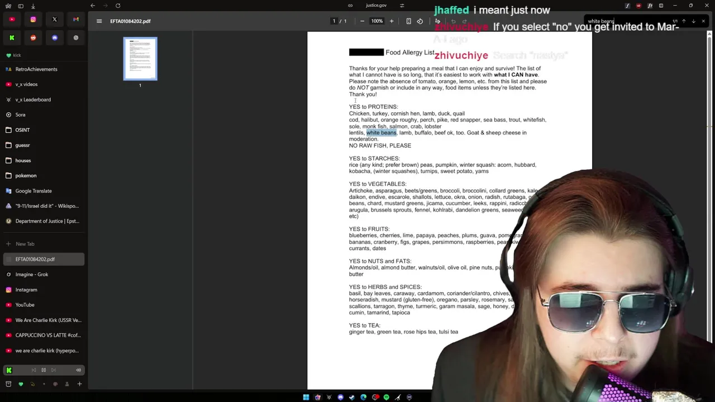Open the pinned Gmail tile
This screenshot has height=402, width=715.
[76, 20]
